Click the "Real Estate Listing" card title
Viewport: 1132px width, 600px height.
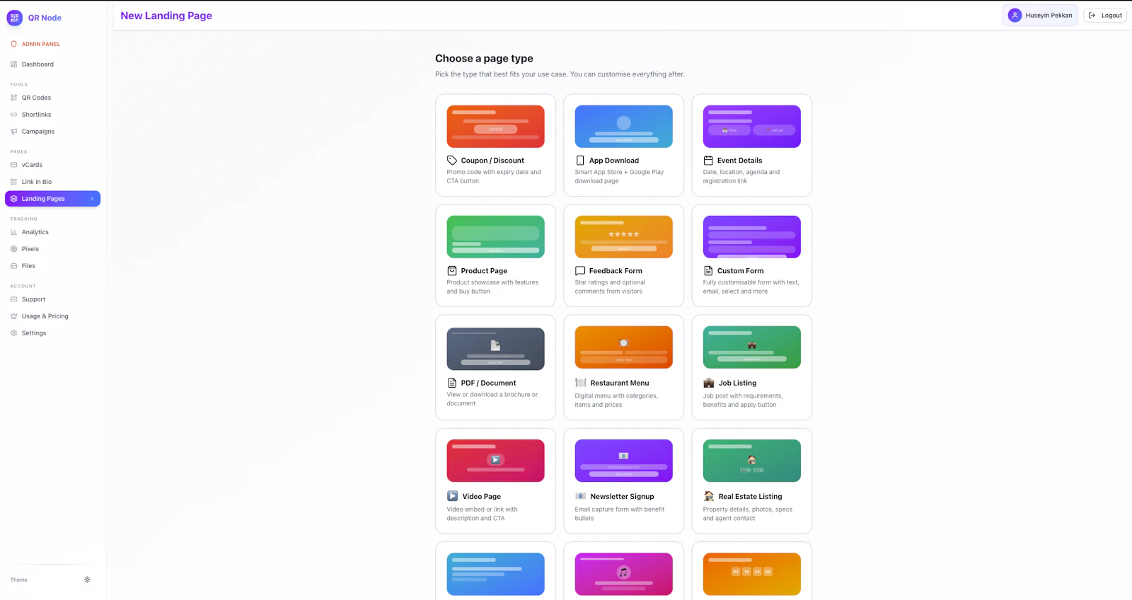[750, 497]
